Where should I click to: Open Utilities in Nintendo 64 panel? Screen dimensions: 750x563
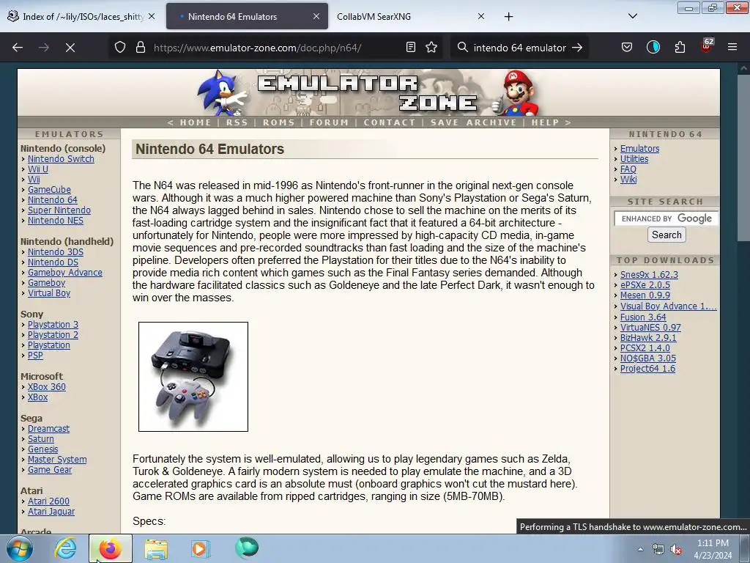coord(634,159)
